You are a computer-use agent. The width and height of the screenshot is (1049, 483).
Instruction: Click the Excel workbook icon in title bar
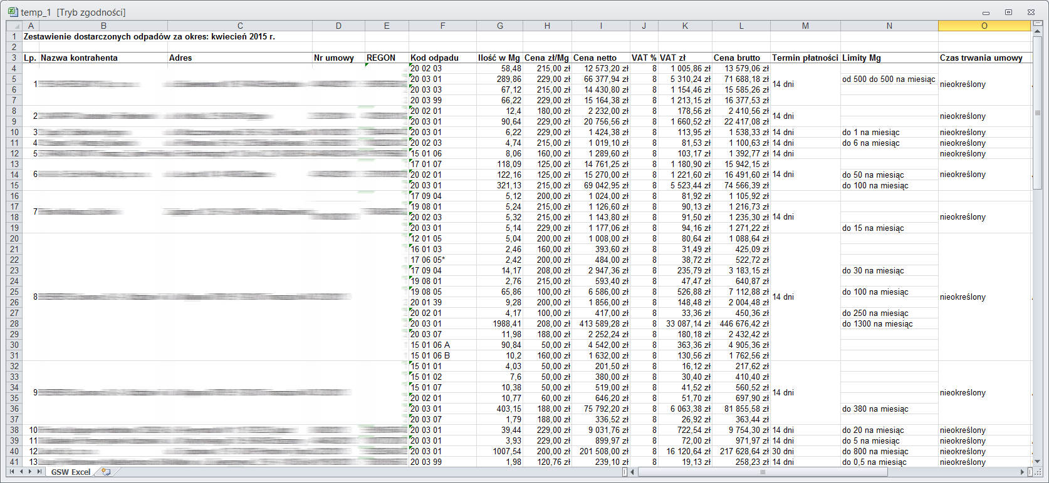click(13, 12)
